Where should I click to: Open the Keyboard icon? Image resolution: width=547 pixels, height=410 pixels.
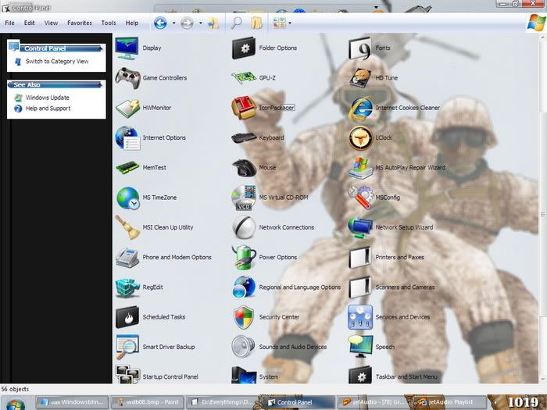[244, 137]
